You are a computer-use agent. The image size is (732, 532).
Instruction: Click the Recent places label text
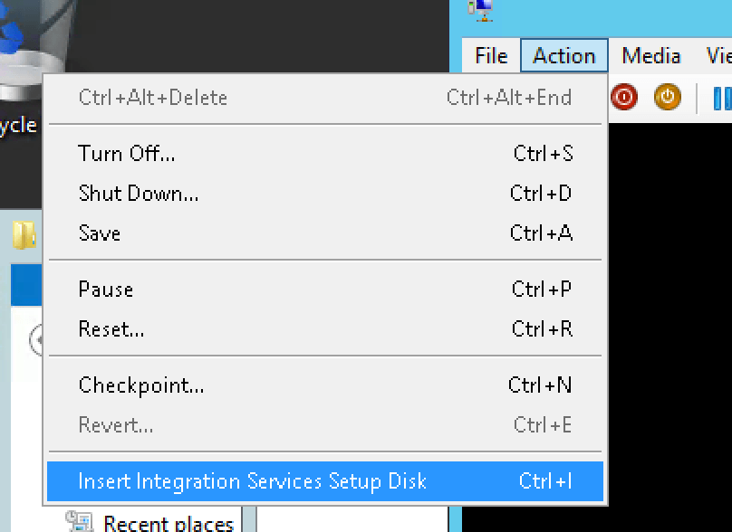click(168, 522)
